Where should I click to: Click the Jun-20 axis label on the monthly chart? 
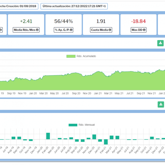(57, 150)
